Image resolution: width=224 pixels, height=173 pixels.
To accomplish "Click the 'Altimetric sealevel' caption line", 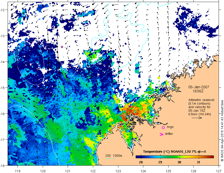I will pyautogui.click(x=201, y=100).
